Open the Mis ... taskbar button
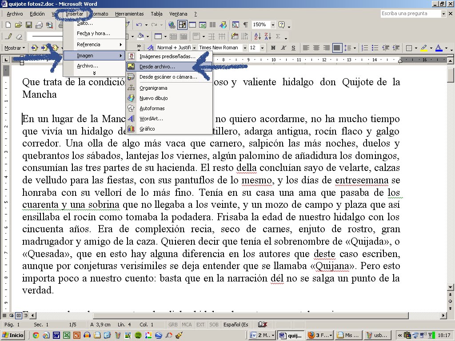This screenshot has height=341, width=455. click(x=348, y=335)
